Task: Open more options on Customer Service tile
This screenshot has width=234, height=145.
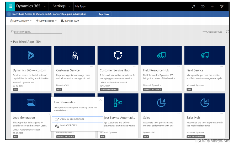Action: pos(91,66)
